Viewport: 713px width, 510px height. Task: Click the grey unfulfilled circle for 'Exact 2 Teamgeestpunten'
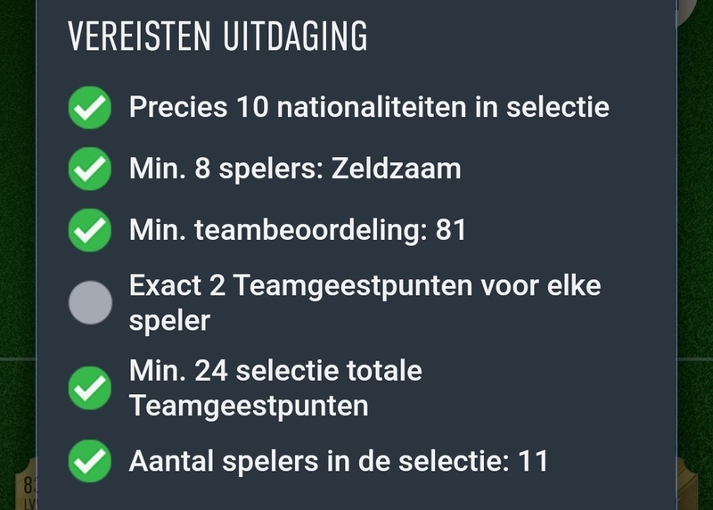click(x=90, y=303)
